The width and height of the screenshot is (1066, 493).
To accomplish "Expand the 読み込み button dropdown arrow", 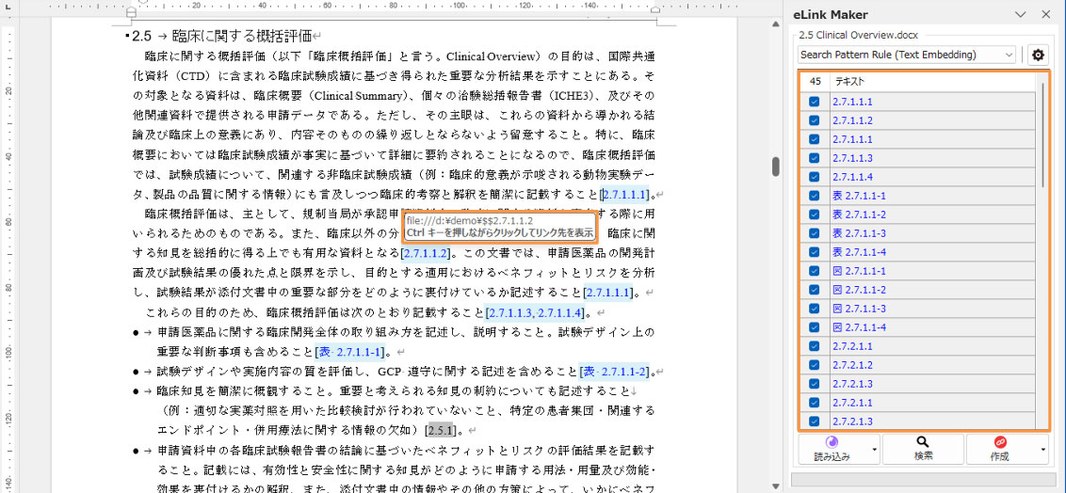I will [x=875, y=450].
